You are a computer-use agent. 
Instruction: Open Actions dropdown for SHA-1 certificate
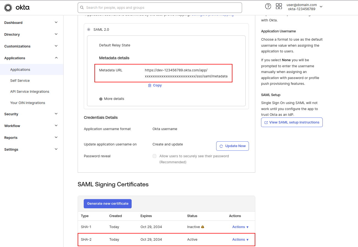(240, 227)
